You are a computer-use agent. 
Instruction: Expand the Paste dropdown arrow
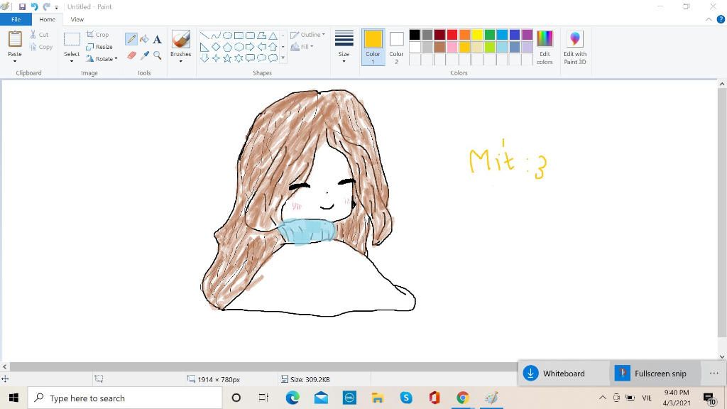(15, 61)
